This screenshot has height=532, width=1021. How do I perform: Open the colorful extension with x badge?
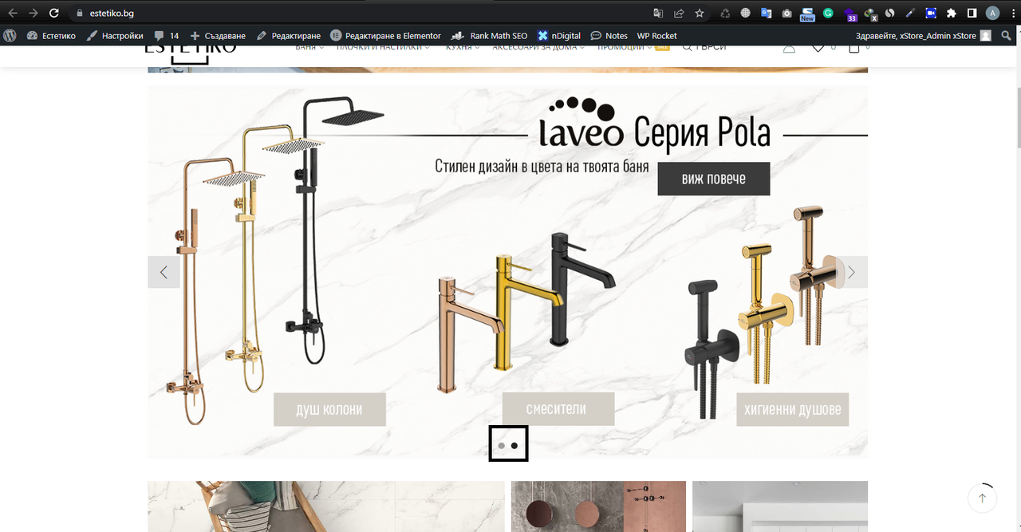point(870,14)
